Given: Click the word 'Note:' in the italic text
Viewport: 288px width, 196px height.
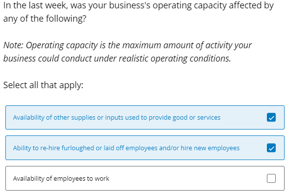Looking at the screenshot, I should (13, 45).
